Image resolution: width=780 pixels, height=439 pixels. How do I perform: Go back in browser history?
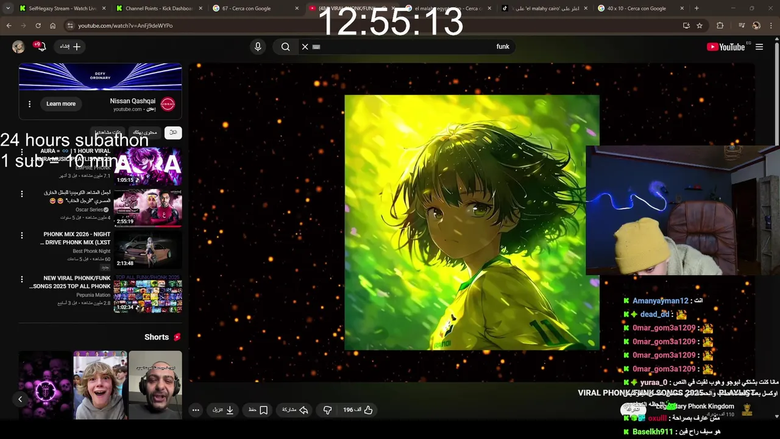(x=9, y=26)
